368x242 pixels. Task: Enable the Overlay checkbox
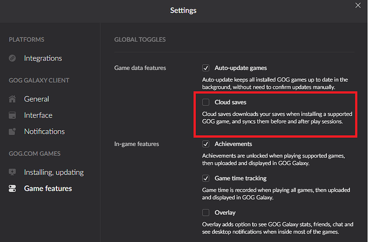point(206,213)
